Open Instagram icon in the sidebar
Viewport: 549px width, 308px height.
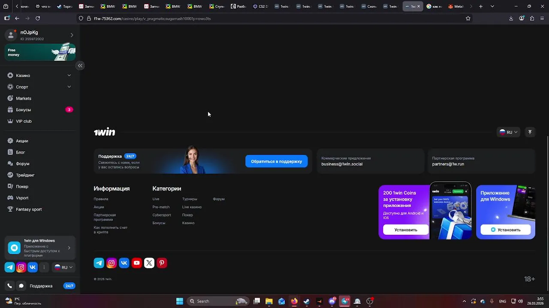tap(21, 267)
